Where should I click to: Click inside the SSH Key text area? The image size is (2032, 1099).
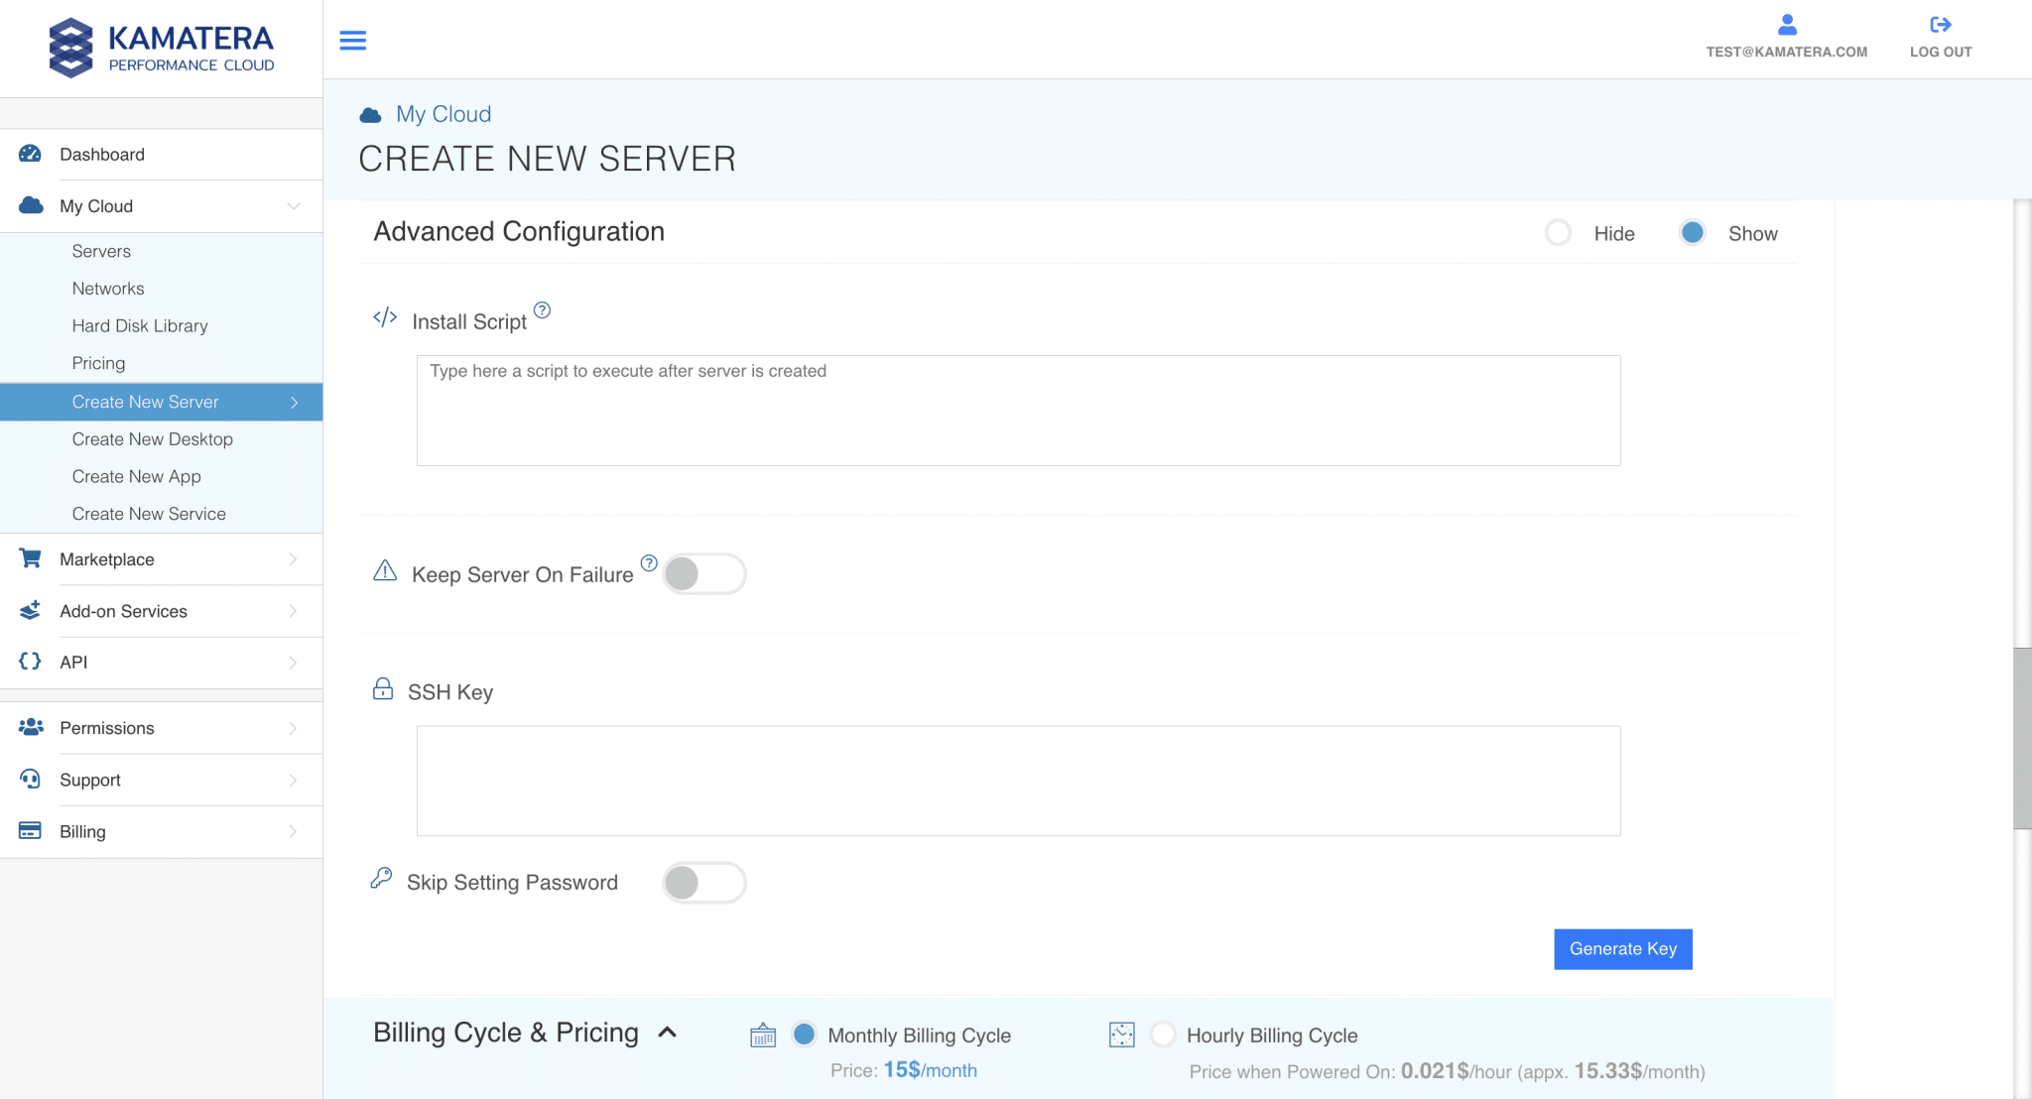click(1018, 781)
